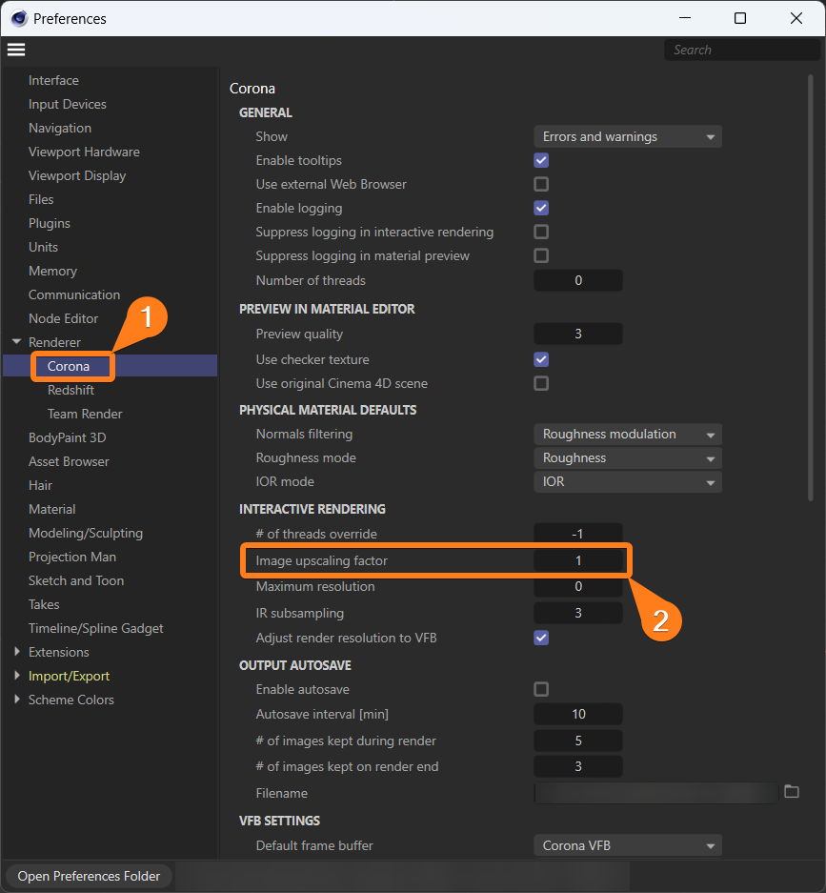The image size is (826, 893).
Task: Select Plugins category
Action: (x=50, y=223)
